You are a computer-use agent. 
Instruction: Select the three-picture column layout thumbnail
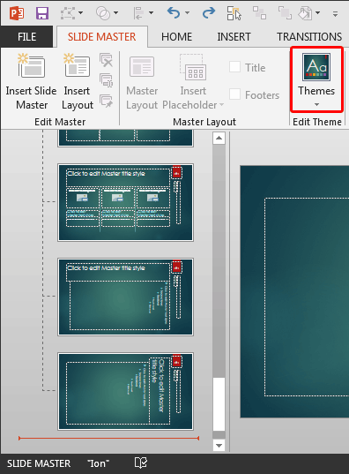pos(126,202)
